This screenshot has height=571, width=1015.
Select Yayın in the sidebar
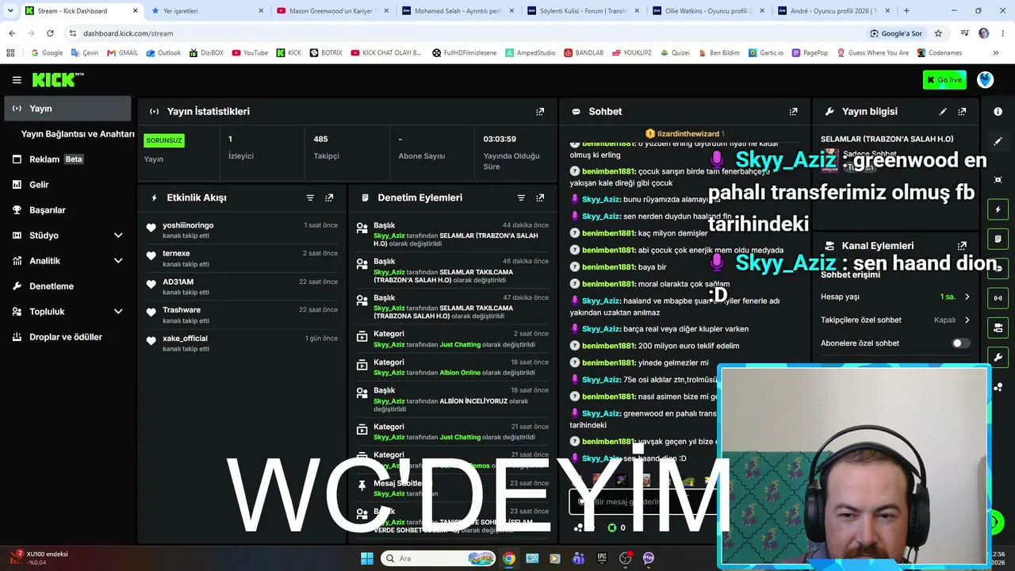click(67, 109)
